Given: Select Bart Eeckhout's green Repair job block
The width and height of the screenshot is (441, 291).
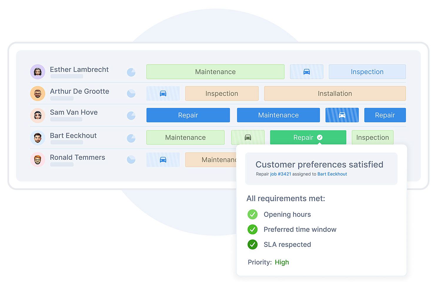Looking at the screenshot, I should click(x=308, y=137).
